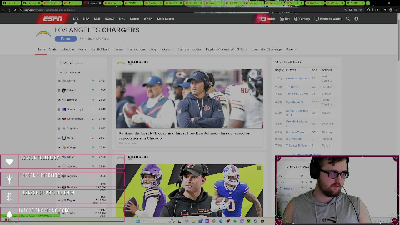Open the Soccer menu in ESPN header

pos(134,19)
